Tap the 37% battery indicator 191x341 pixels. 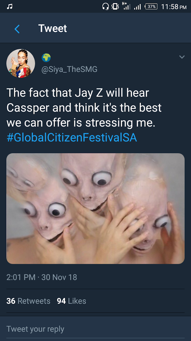click(151, 7)
